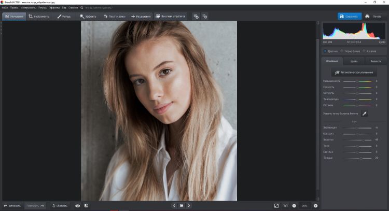The height and width of the screenshot is (211, 389).
Task: Click the Четкость clarity slider
Action: coord(357,93)
